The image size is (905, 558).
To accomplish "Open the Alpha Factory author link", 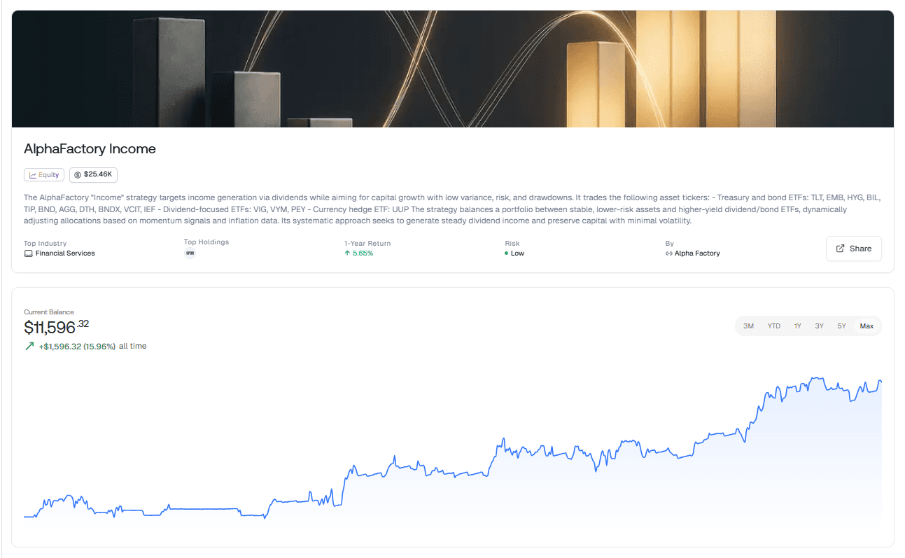I will pyautogui.click(x=692, y=253).
